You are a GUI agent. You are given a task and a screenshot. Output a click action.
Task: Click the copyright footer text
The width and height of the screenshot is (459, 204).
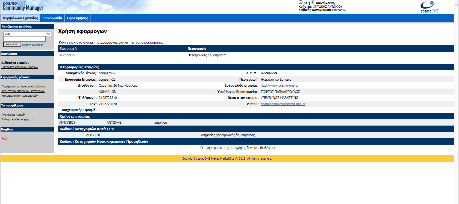[227, 159]
